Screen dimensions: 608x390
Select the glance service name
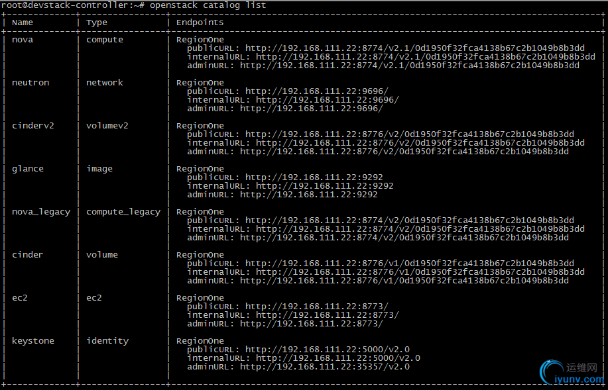click(x=28, y=169)
